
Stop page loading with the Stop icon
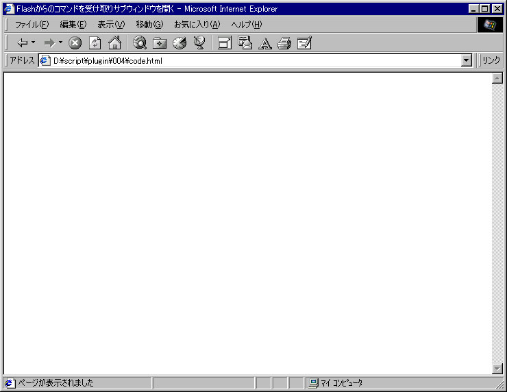pos(75,43)
